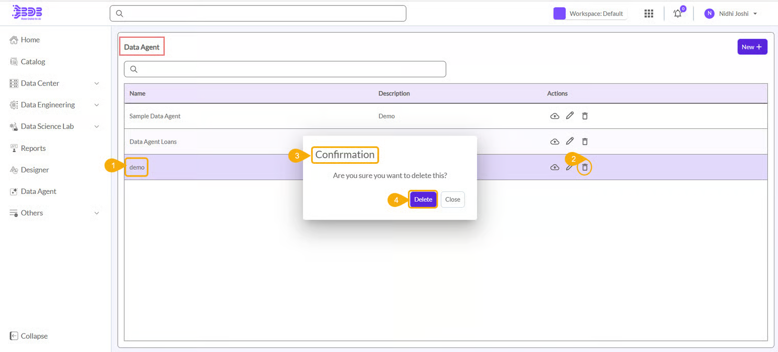Click the pencil edit icon for Data Agent Loans
This screenshot has width=778, height=352.
pyautogui.click(x=570, y=141)
